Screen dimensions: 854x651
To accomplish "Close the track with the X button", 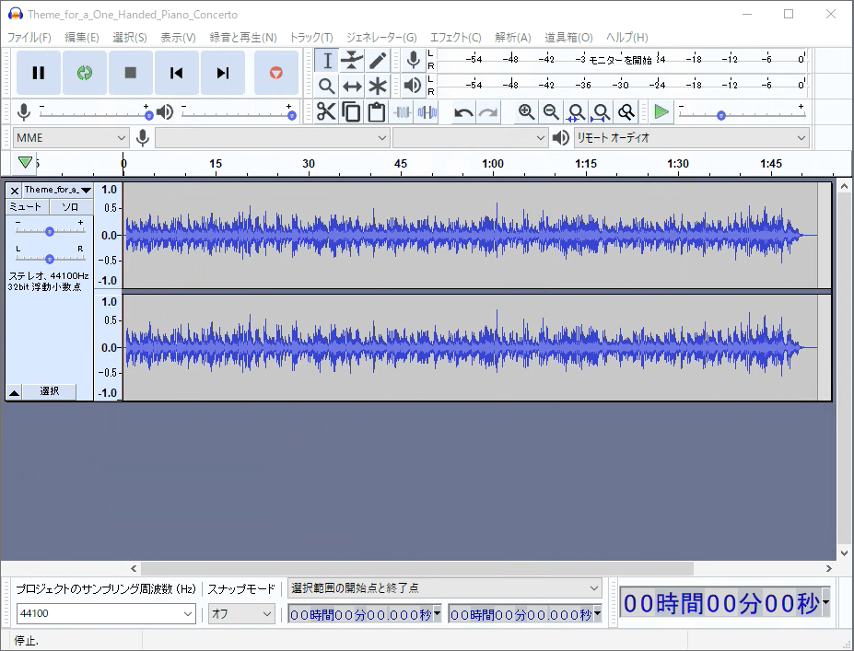I will click(14, 191).
